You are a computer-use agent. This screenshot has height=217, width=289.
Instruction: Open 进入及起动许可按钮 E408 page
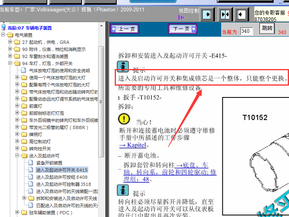click(62, 177)
